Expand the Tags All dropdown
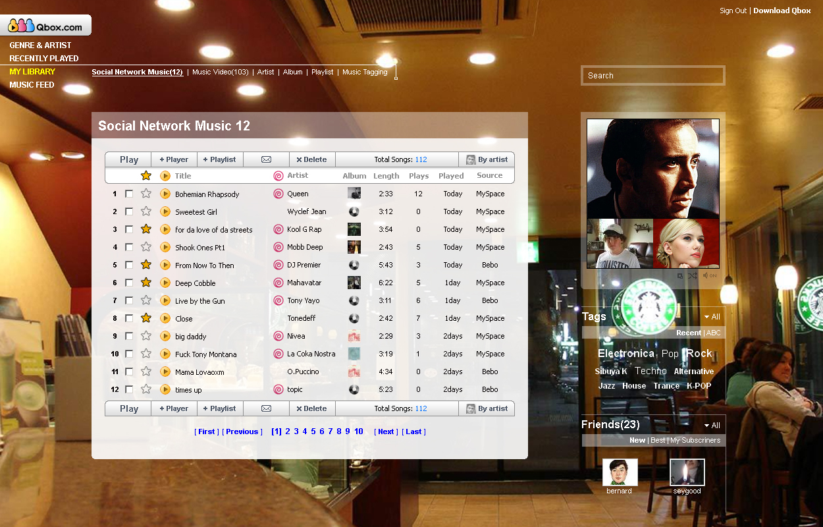The width and height of the screenshot is (823, 527). 712,317
